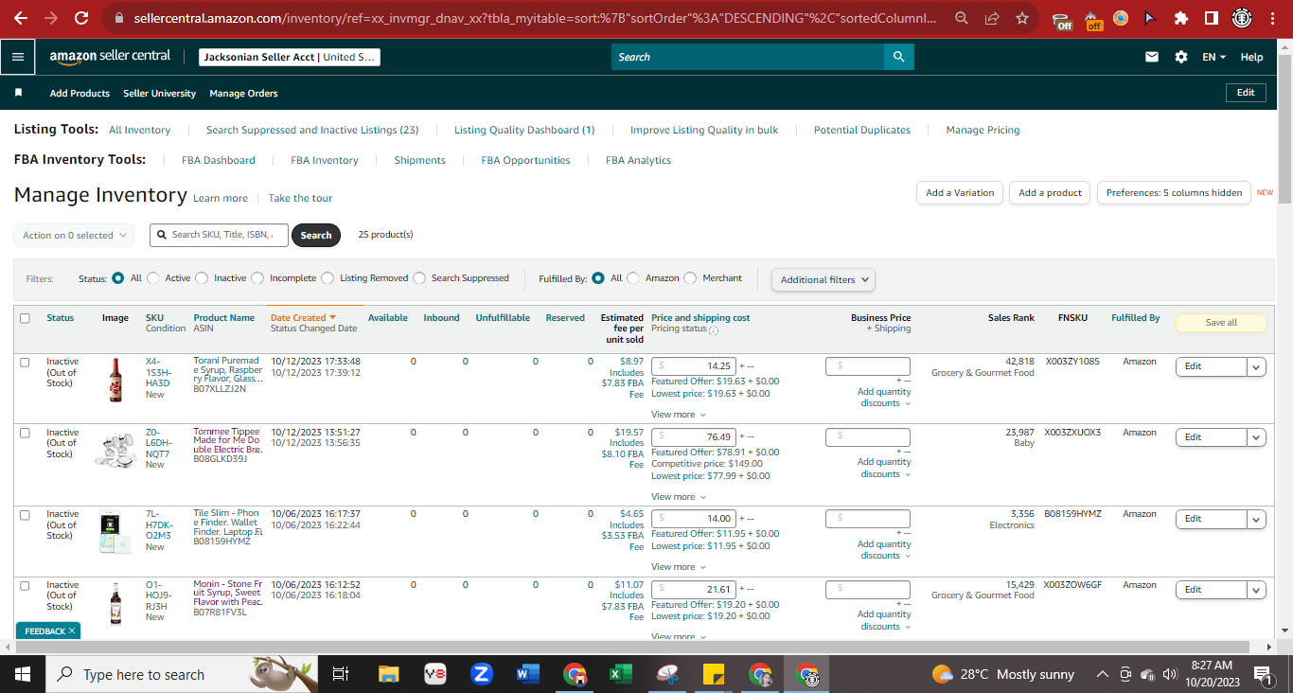The width and height of the screenshot is (1293, 693).
Task: Open the Learn more link
Action: 221,198
